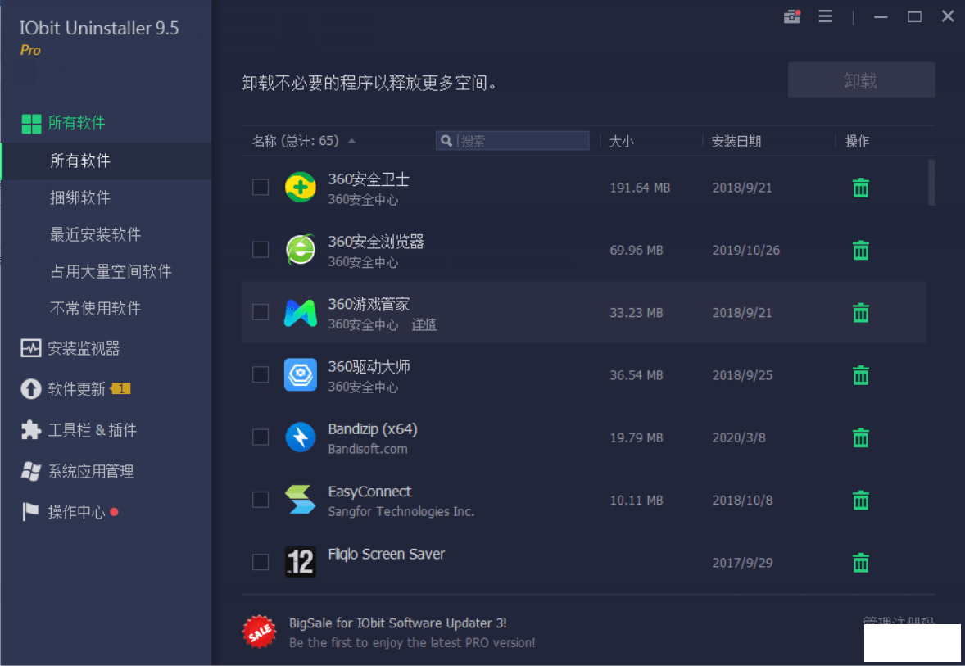Screen dimensions: 965x666
Task: Click the 360游戏管家 app icon
Action: tap(301, 313)
